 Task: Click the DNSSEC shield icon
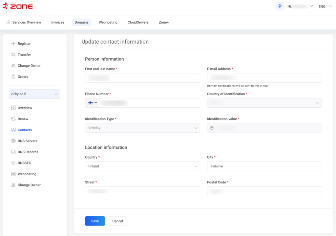(x=13, y=163)
